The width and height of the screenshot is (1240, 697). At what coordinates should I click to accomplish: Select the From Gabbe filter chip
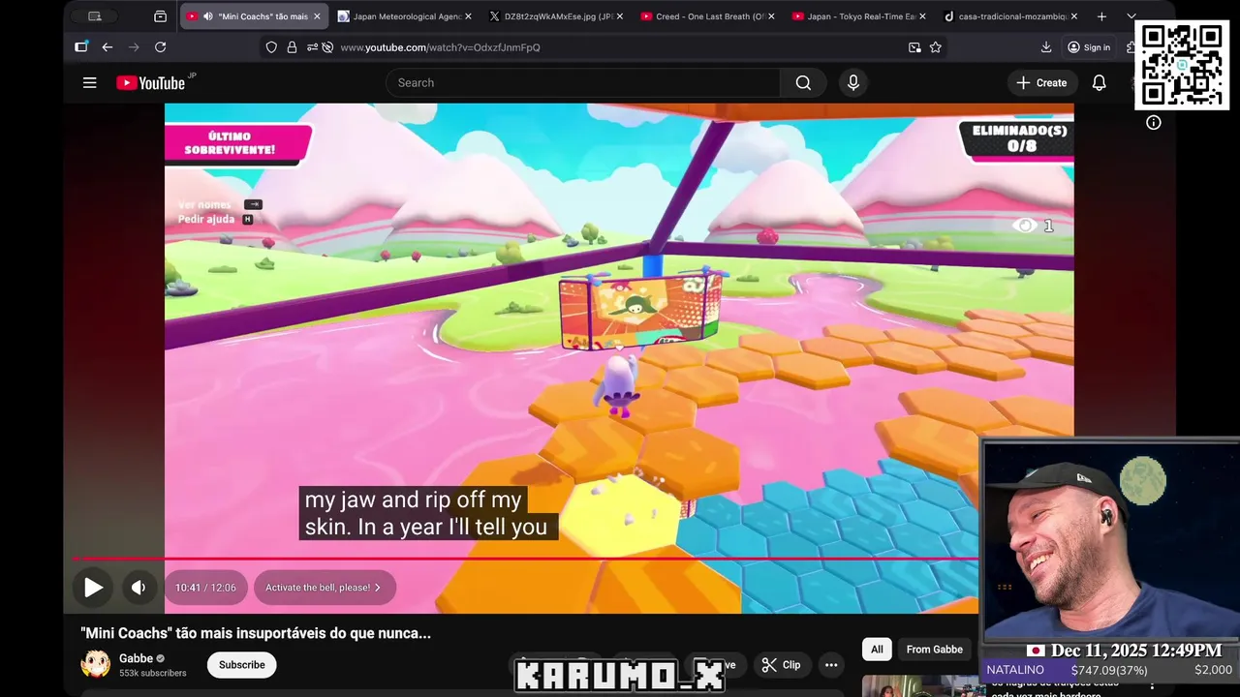pyautogui.click(x=934, y=650)
